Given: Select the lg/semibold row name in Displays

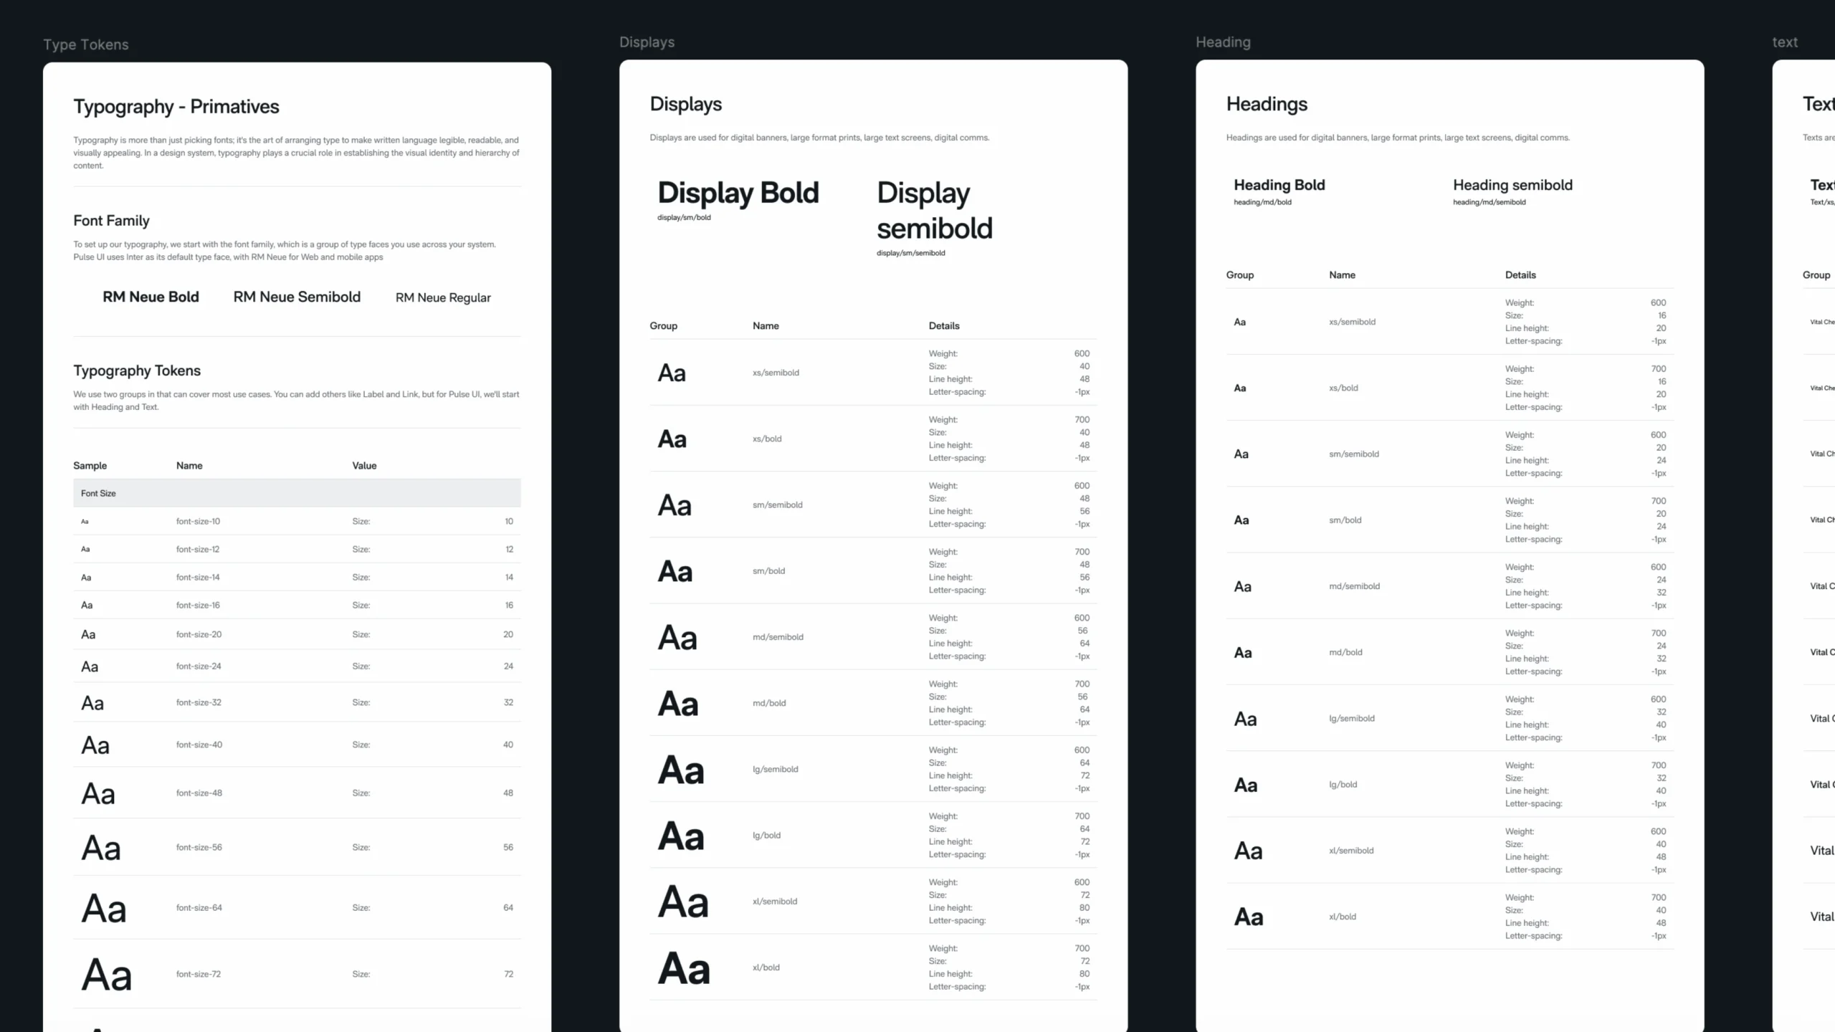Looking at the screenshot, I should 775,769.
